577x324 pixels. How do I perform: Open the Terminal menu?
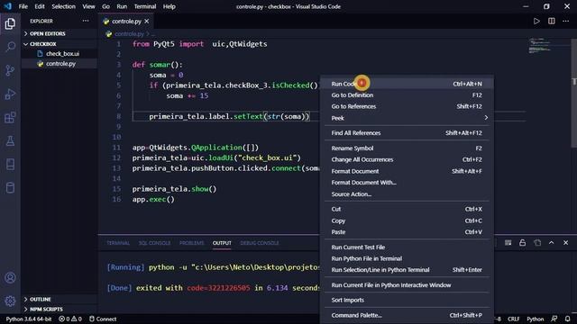144,6
